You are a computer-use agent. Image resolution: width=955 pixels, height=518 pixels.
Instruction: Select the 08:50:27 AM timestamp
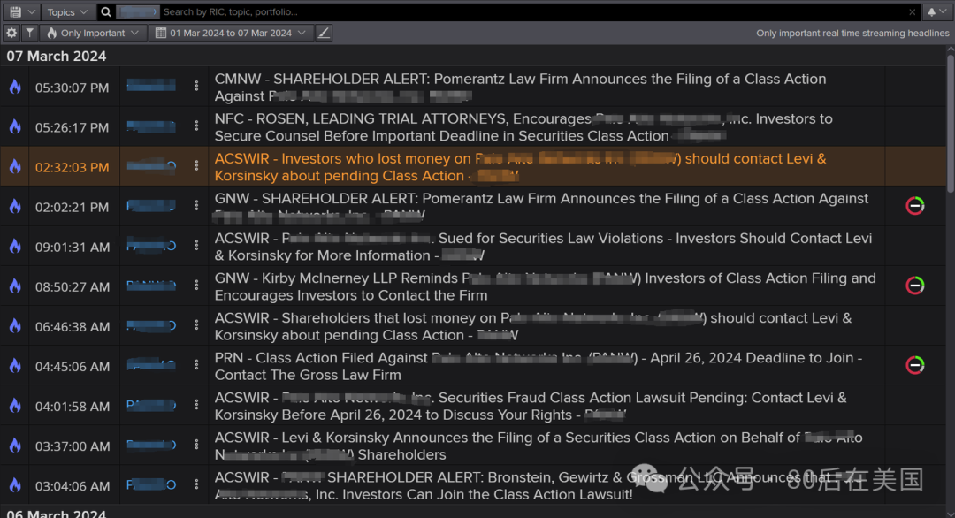[73, 286]
